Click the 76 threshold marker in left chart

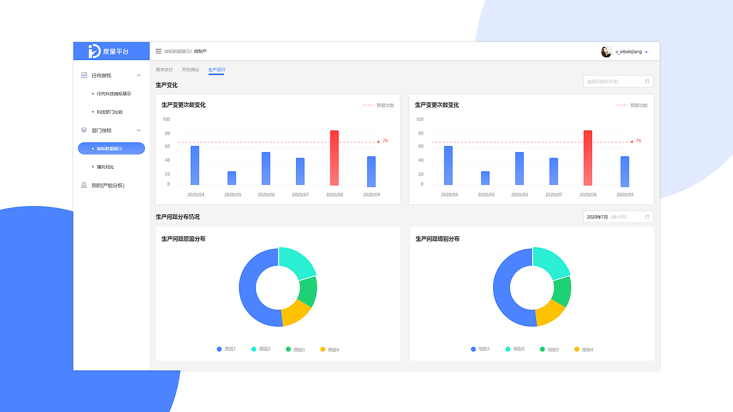coord(383,141)
